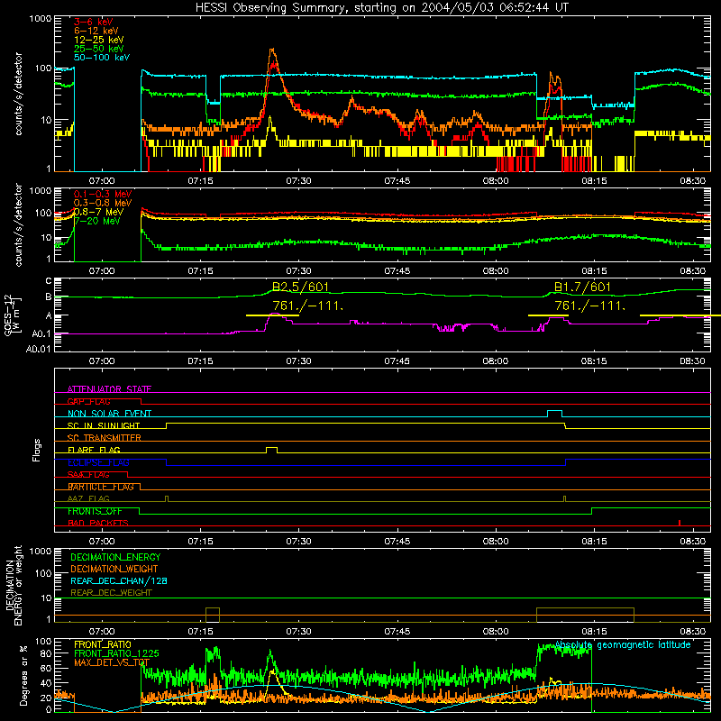Click the yellow flare interval bar below B1.7/601
The height and width of the screenshot is (721, 721).
coord(548,315)
